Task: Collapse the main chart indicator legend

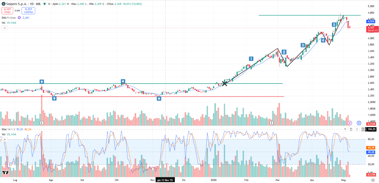Action: [x=4, y=28]
